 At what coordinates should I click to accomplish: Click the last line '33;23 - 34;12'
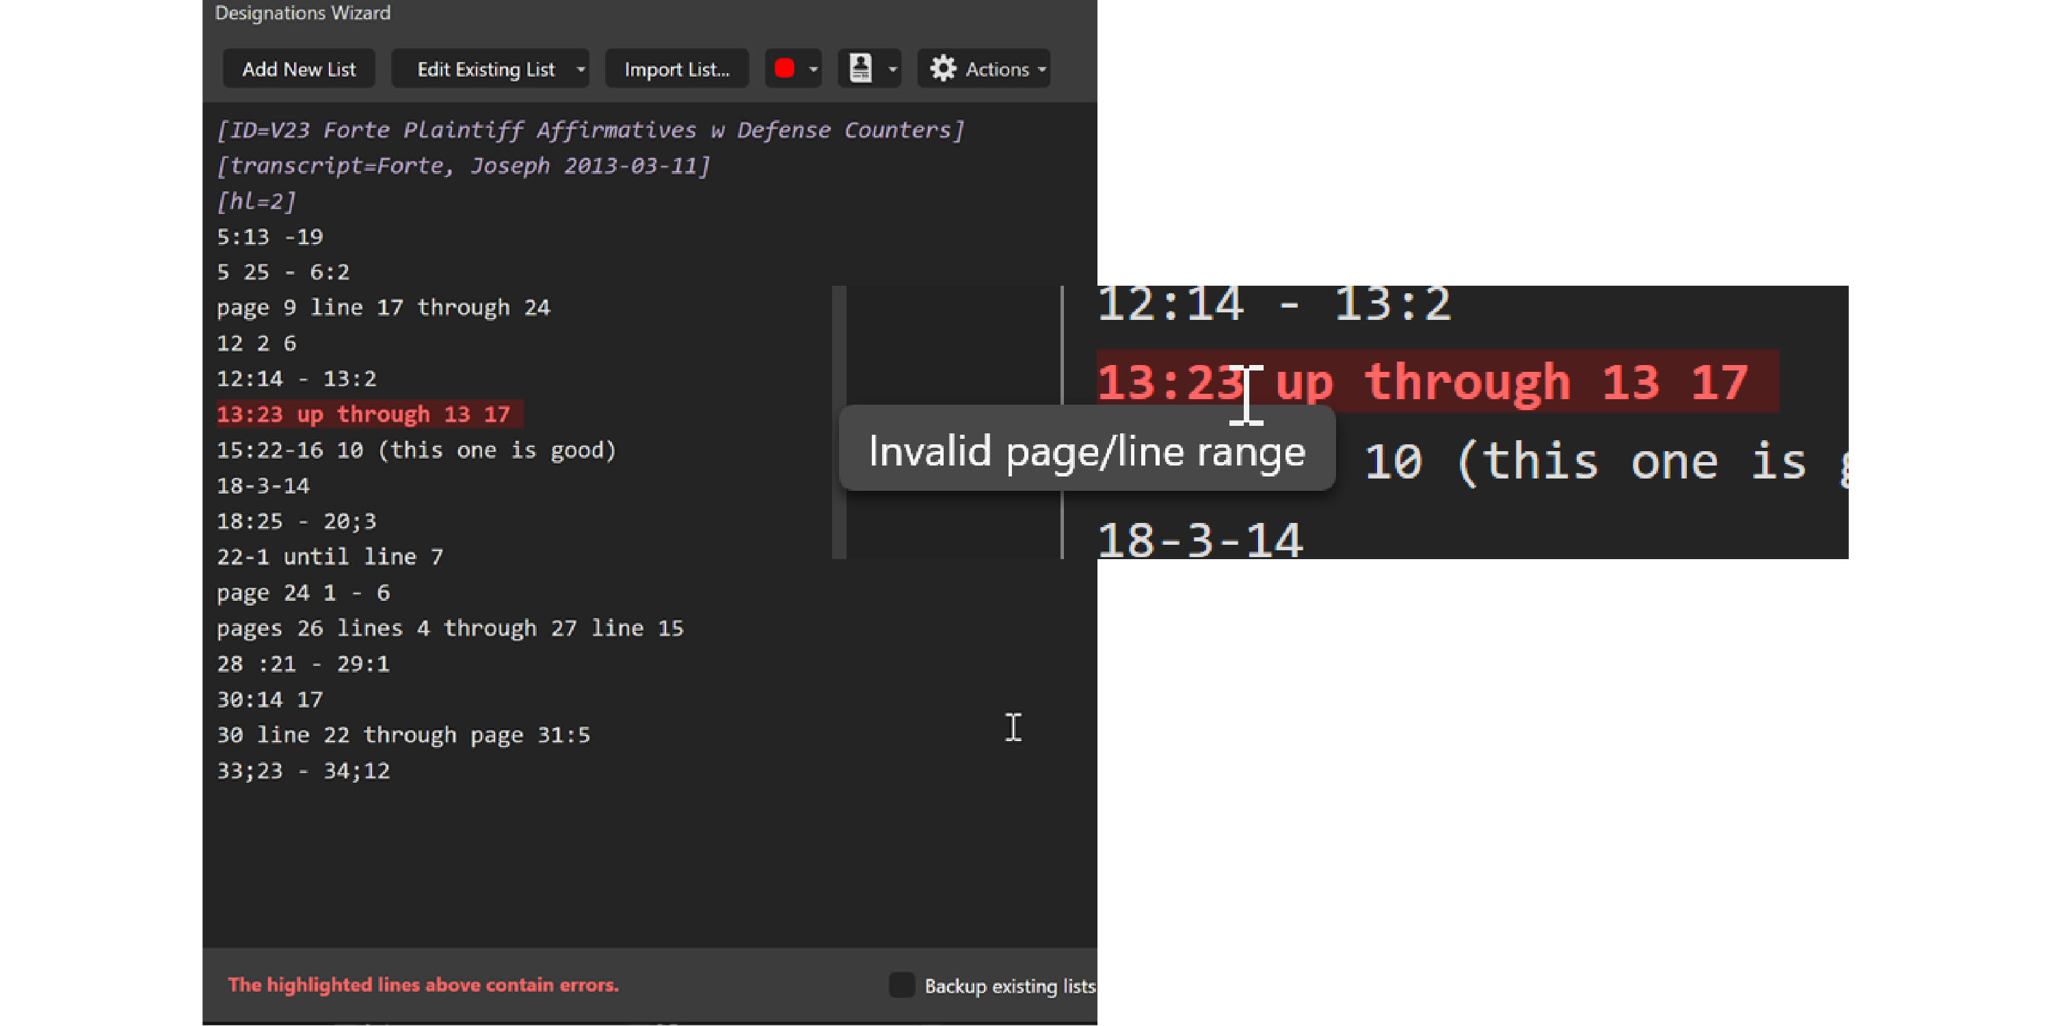pos(304,770)
